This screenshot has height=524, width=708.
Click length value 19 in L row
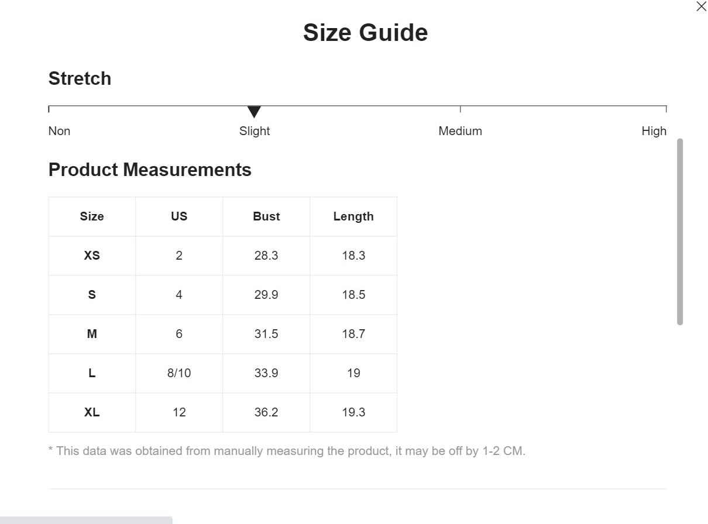pyautogui.click(x=353, y=373)
